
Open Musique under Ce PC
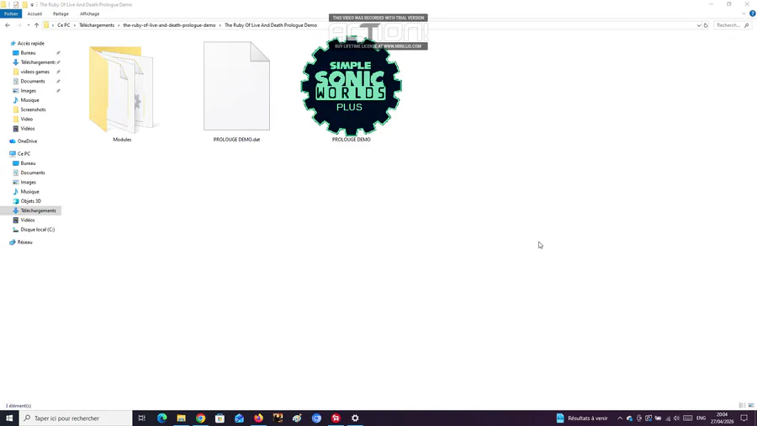pos(29,192)
